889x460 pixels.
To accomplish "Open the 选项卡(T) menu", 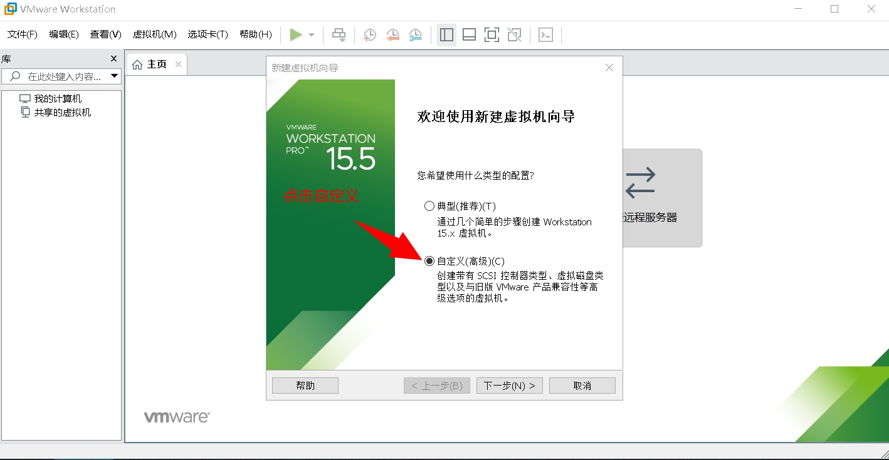I will (x=208, y=34).
